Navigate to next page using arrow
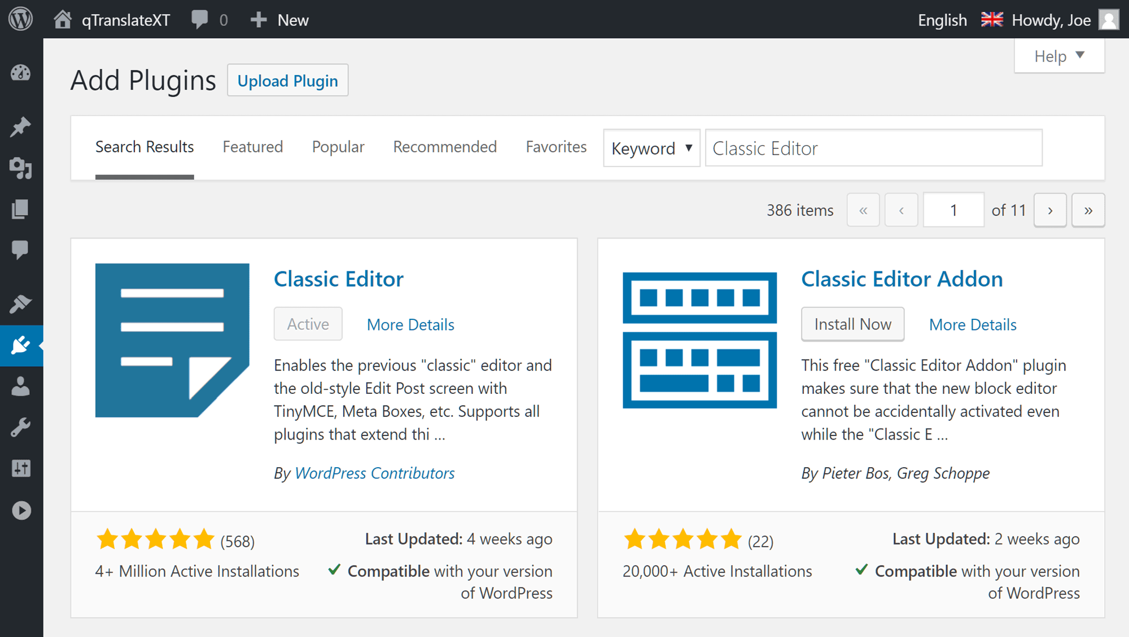This screenshot has width=1129, height=637. 1052,211
